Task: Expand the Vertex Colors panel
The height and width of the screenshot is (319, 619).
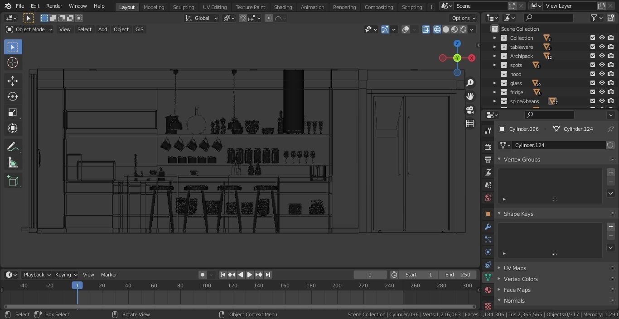Action: (520, 279)
